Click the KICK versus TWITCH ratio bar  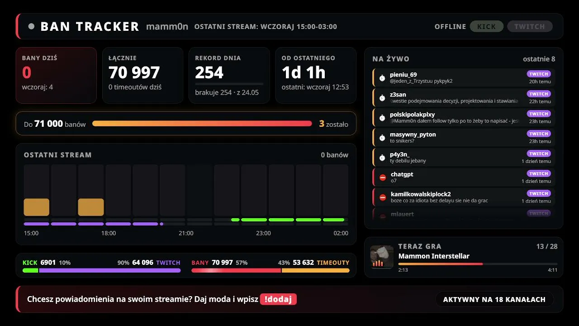[x=102, y=270]
